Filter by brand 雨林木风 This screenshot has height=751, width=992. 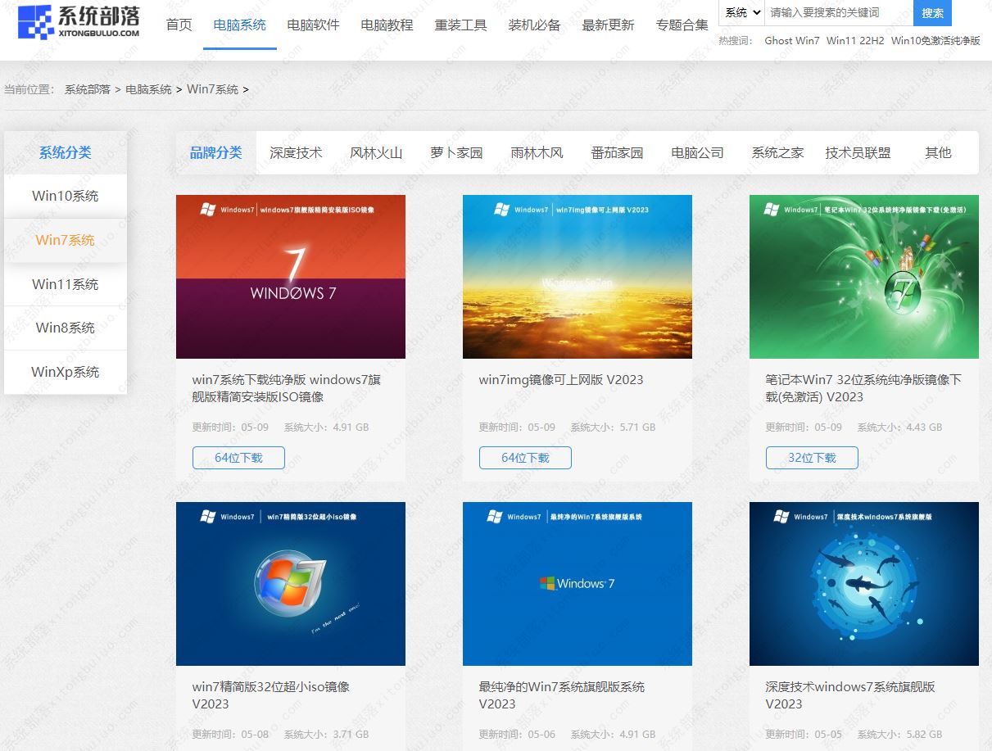coord(537,152)
